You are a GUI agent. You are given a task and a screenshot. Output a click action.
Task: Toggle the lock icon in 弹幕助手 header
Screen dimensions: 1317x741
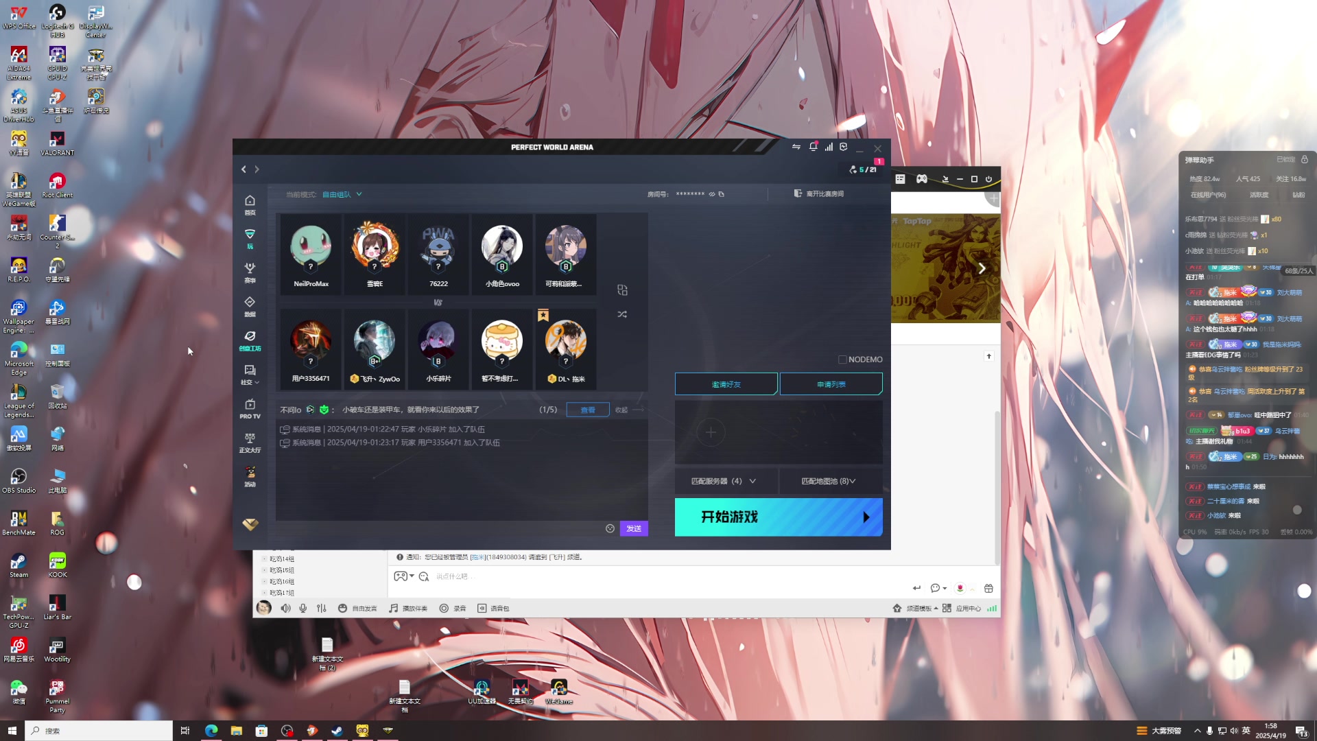tap(1305, 159)
